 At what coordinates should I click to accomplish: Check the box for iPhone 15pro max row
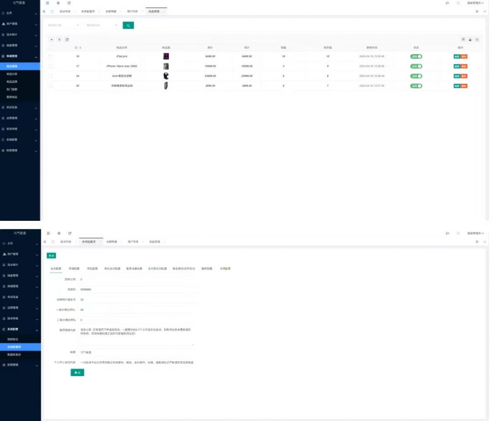coord(51,66)
